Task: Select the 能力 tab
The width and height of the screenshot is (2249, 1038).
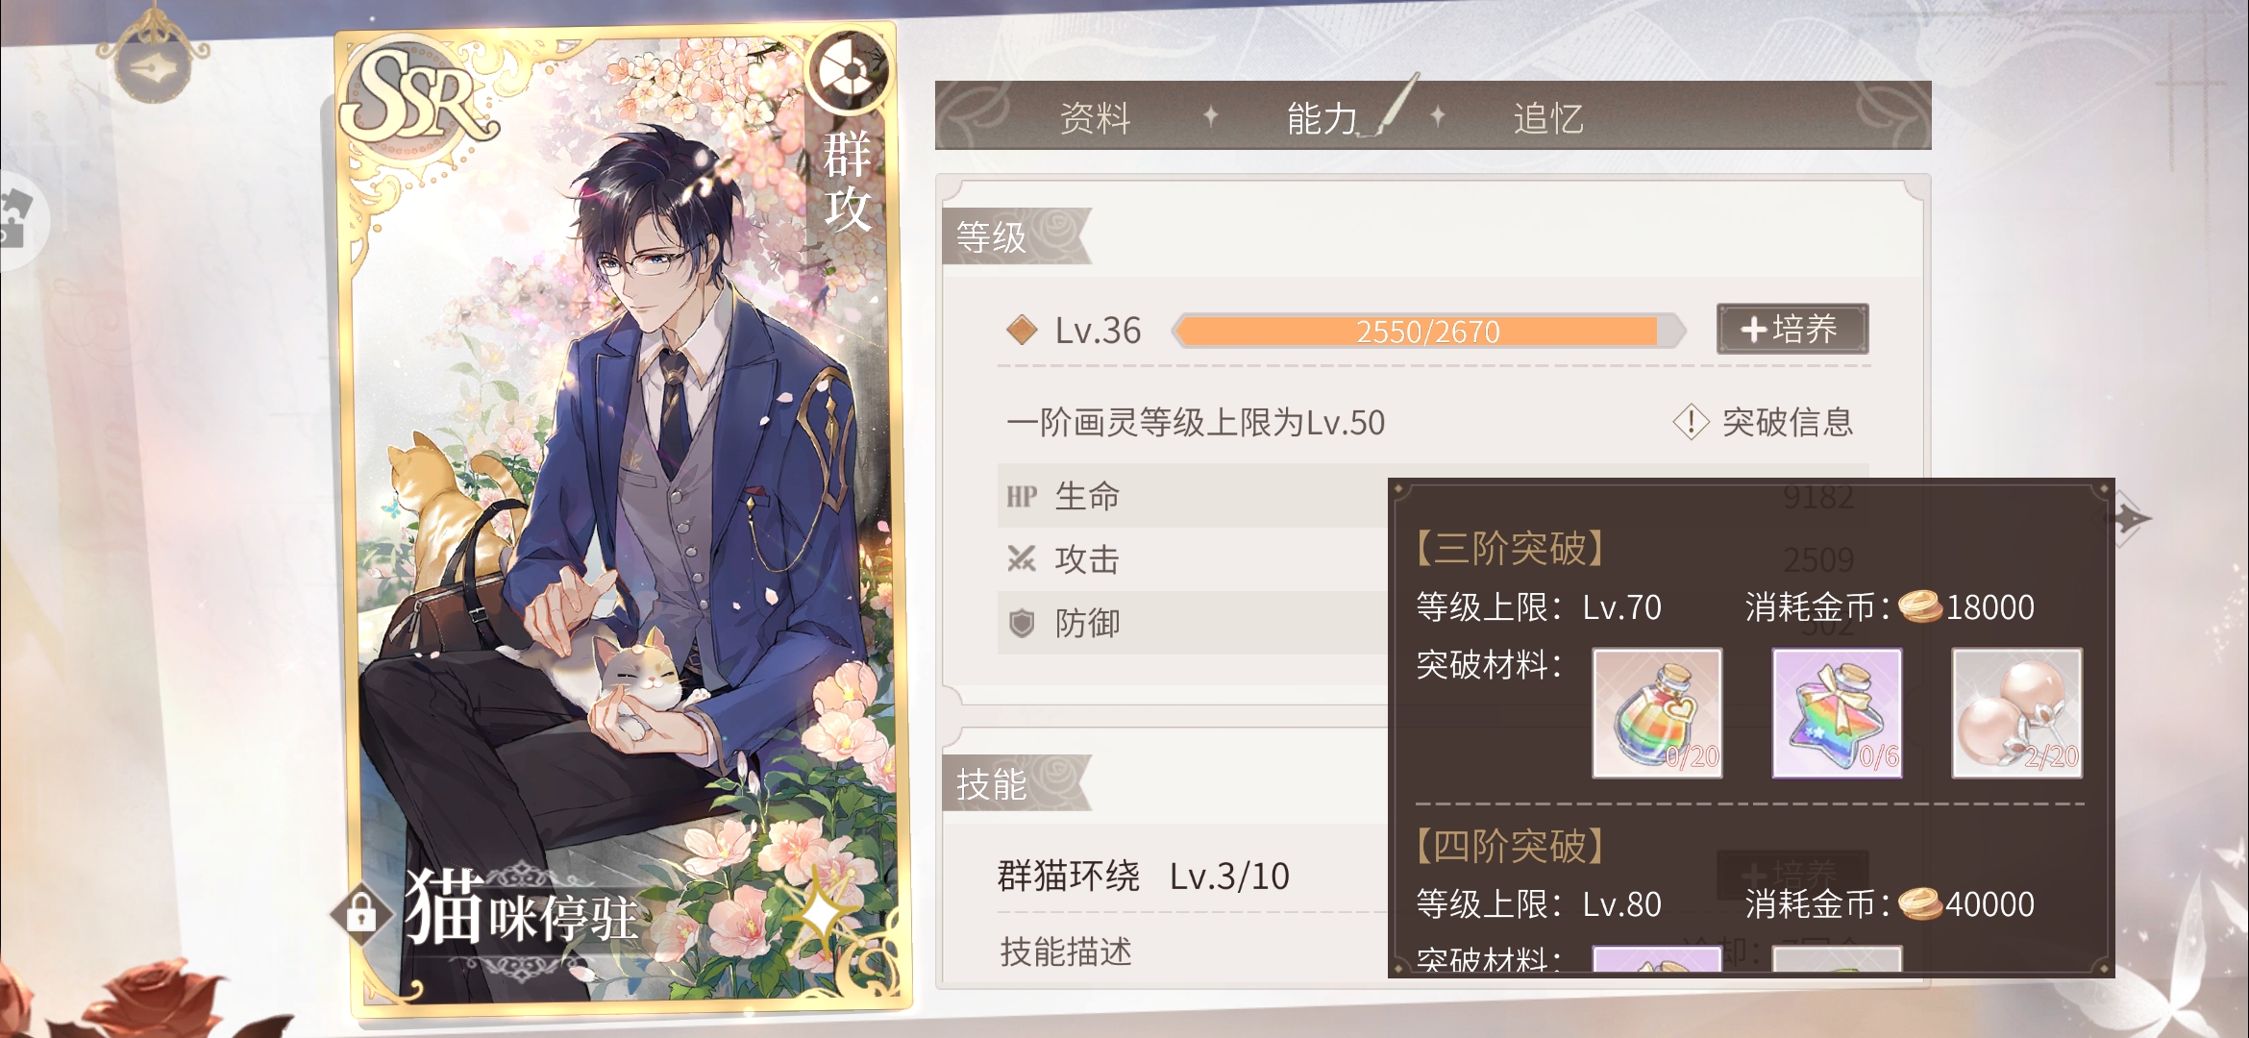Action: coord(1322,118)
